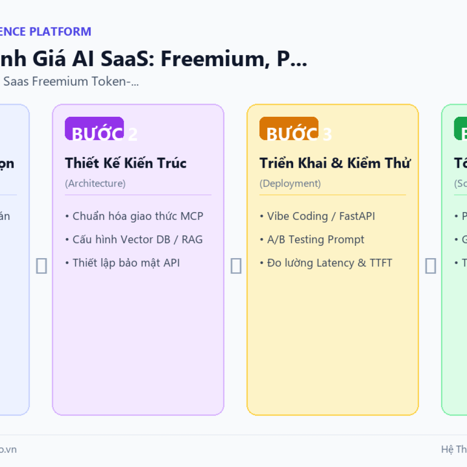The image size is (467, 467).
Task: Click the AI SaaS Freemium main title
Action: pos(153,59)
